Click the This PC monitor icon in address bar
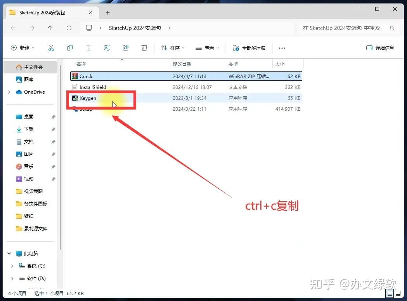The width and height of the screenshot is (407, 301). tap(89, 28)
